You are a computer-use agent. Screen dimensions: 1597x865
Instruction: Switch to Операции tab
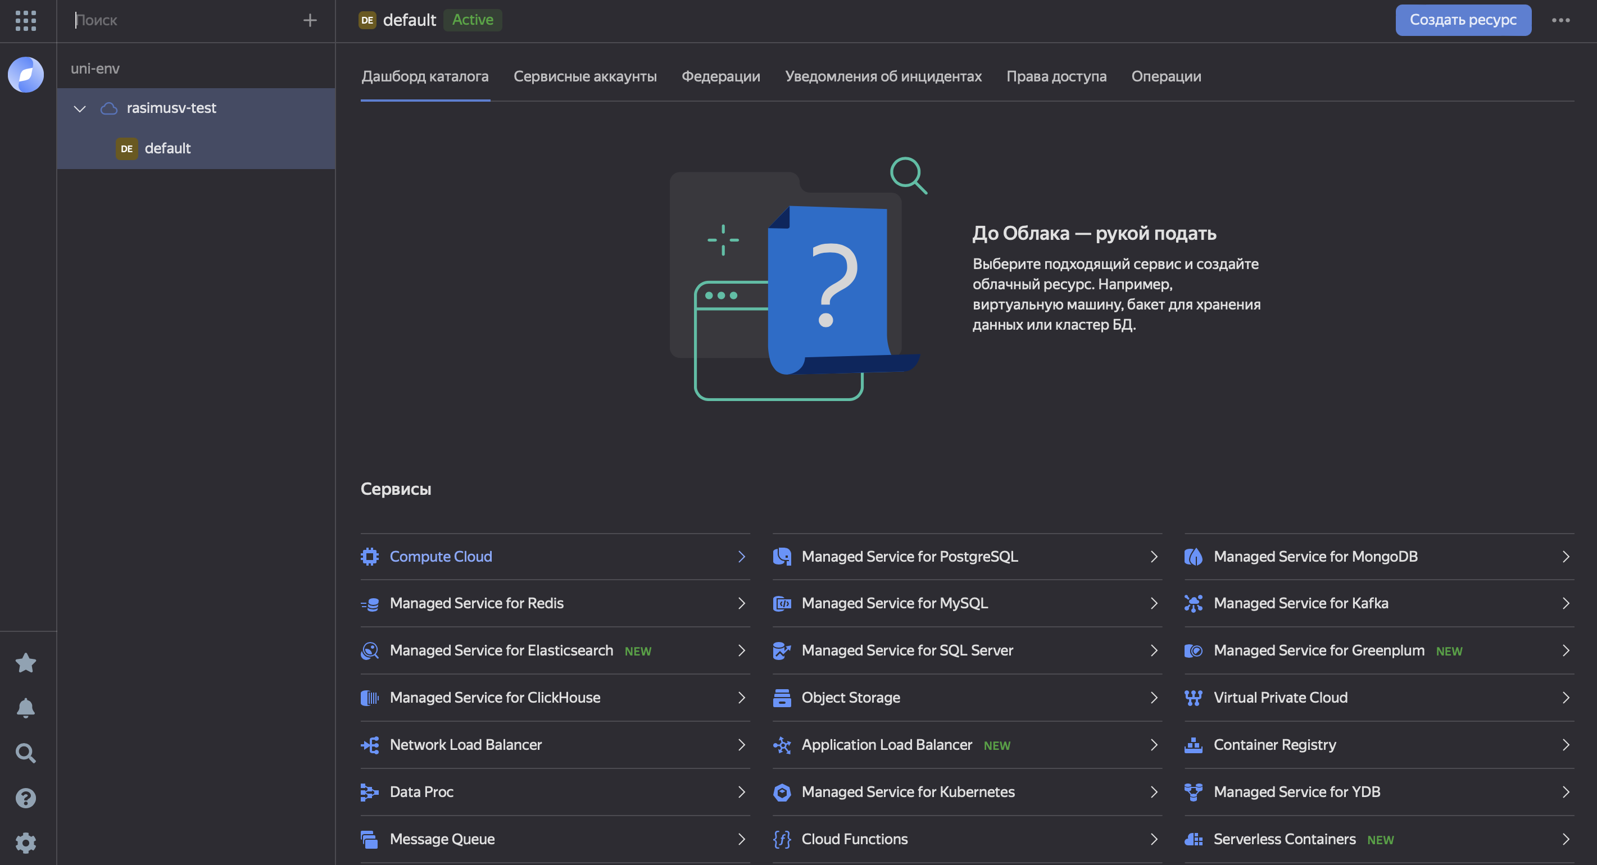pos(1166,76)
